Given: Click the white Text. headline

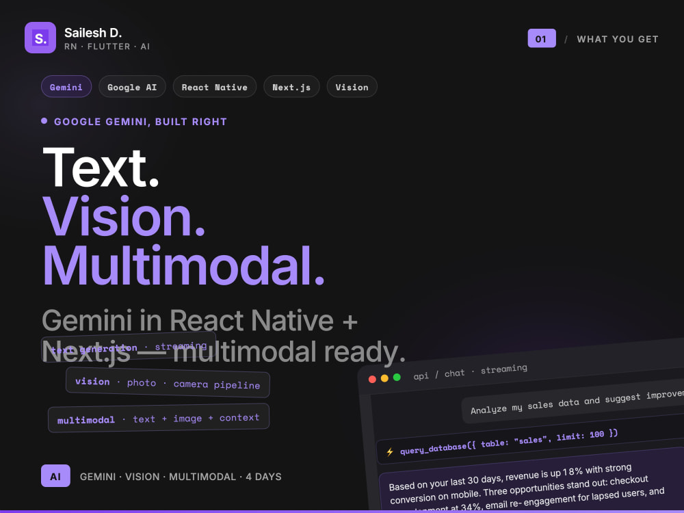Looking at the screenshot, I should [x=101, y=168].
